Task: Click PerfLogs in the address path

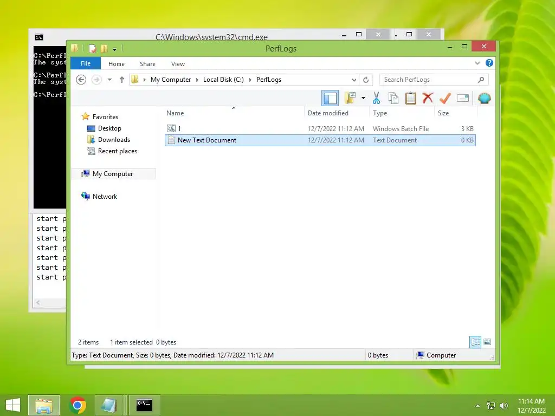Action: click(x=269, y=80)
